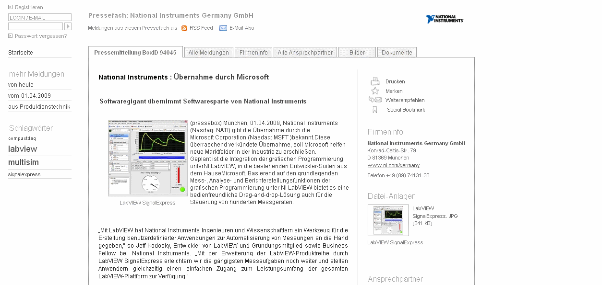Screen dimensions: 602x285
Task: Click the Merken star icon
Action: coord(375,91)
